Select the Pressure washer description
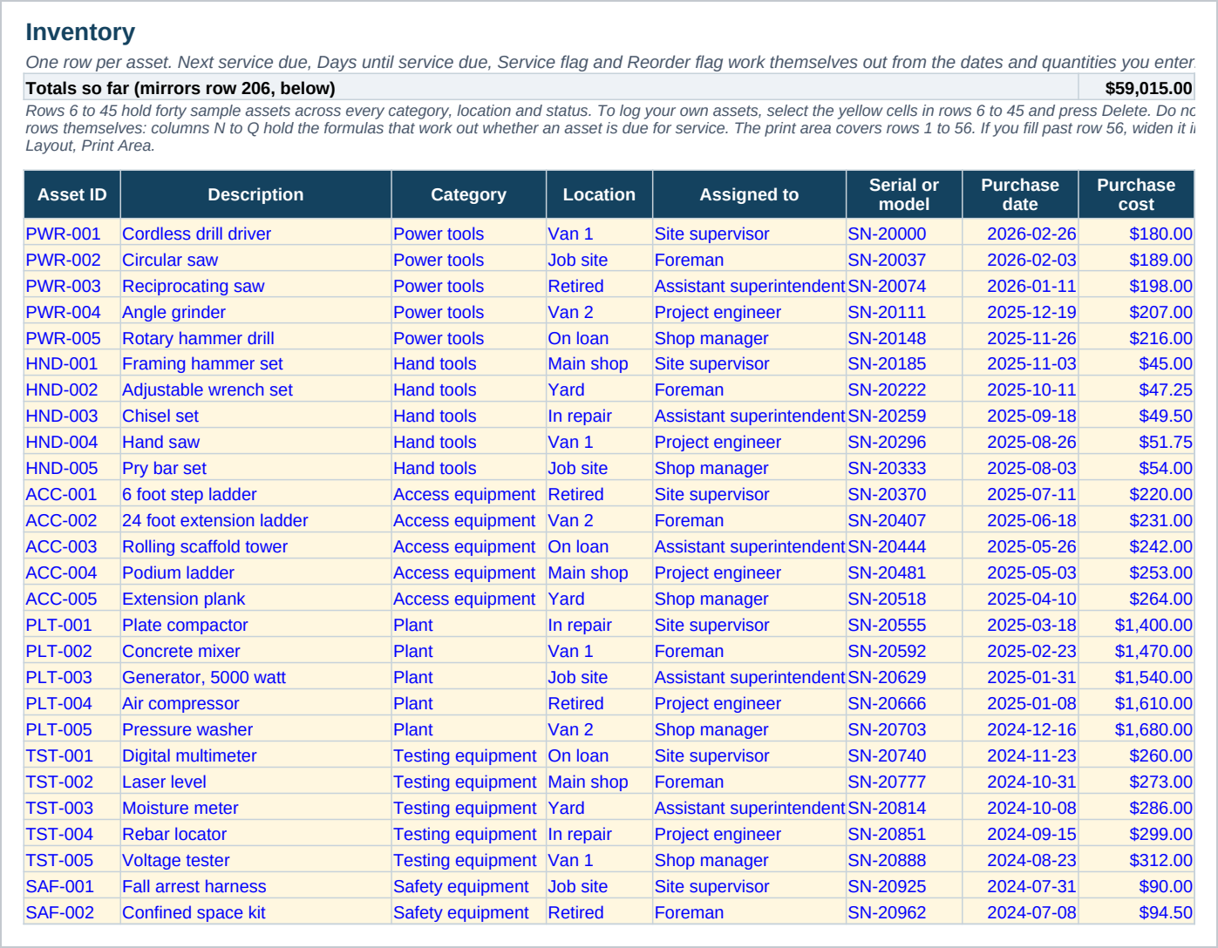This screenshot has width=1218, height=948. pos(255,729)
